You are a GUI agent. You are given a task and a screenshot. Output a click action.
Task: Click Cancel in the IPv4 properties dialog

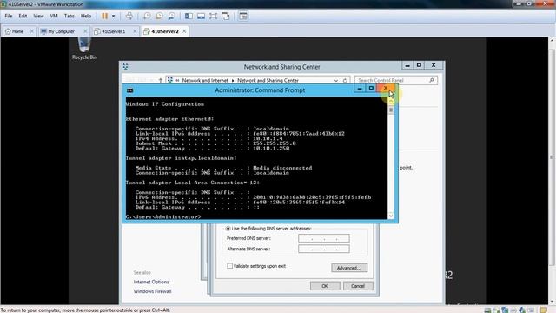coord(358,286)
